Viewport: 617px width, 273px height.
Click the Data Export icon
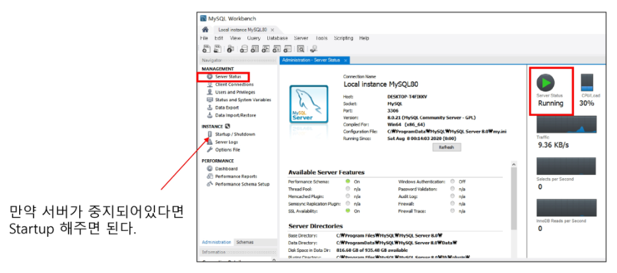tap(210, 107)
